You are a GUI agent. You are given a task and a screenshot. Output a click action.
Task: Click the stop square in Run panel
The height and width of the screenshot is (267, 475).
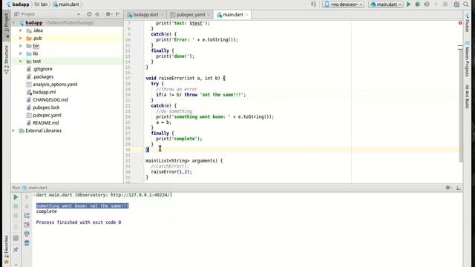pyautogui.click(x=16, y=206)
